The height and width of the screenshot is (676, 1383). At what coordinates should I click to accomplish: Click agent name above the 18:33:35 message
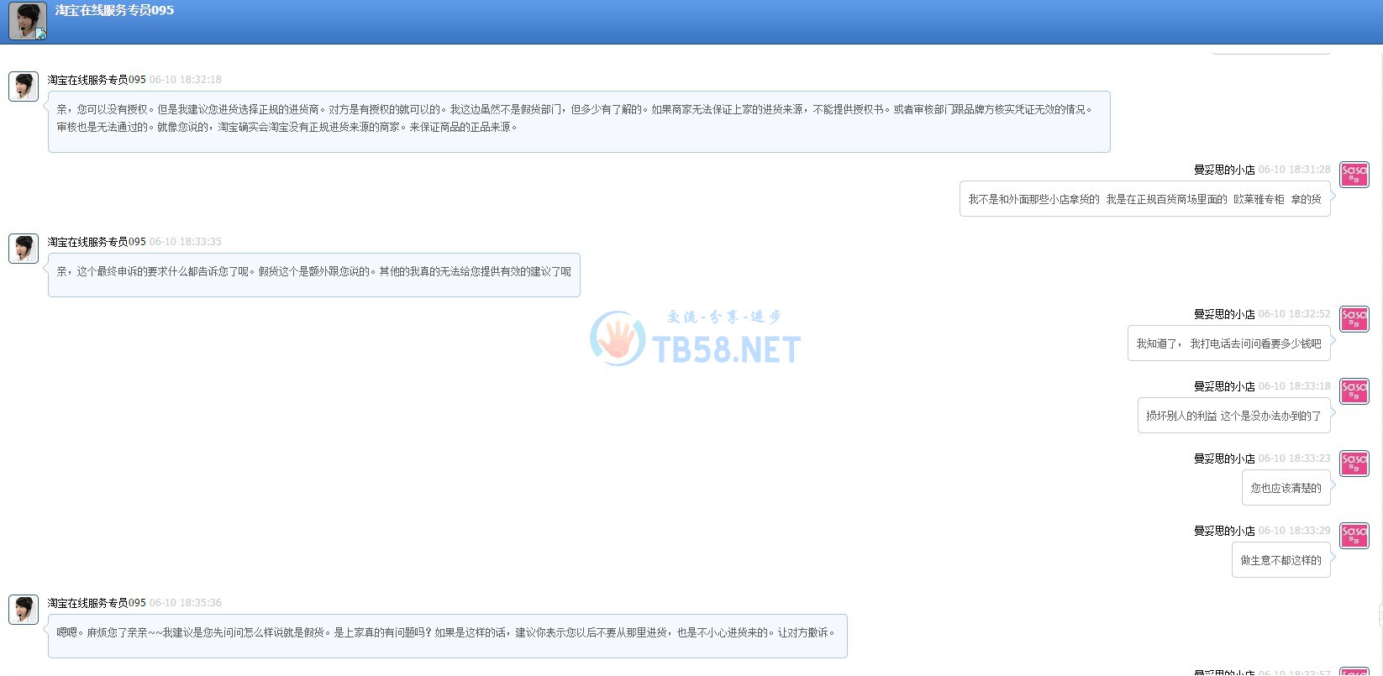click(97, 242)
